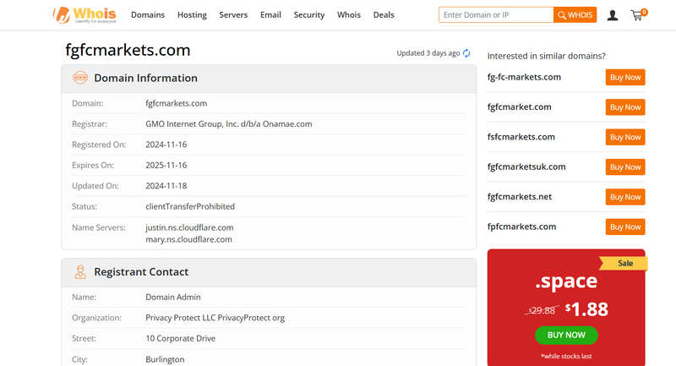
Task: Click the www globe icon in Domain Information
Action: (80, 78)
